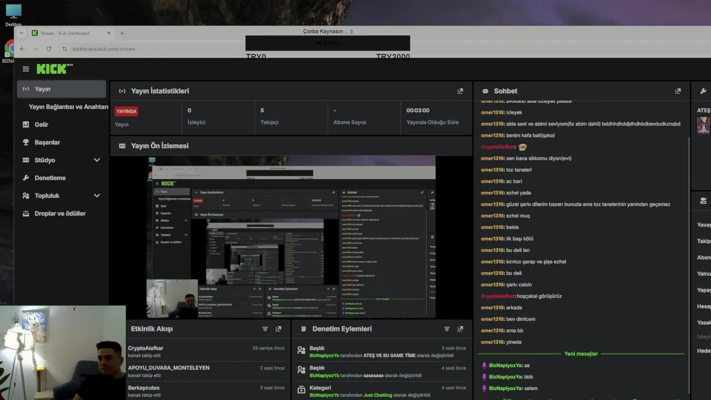Click the Denetleme wrench icon

(x=26, y=178)
